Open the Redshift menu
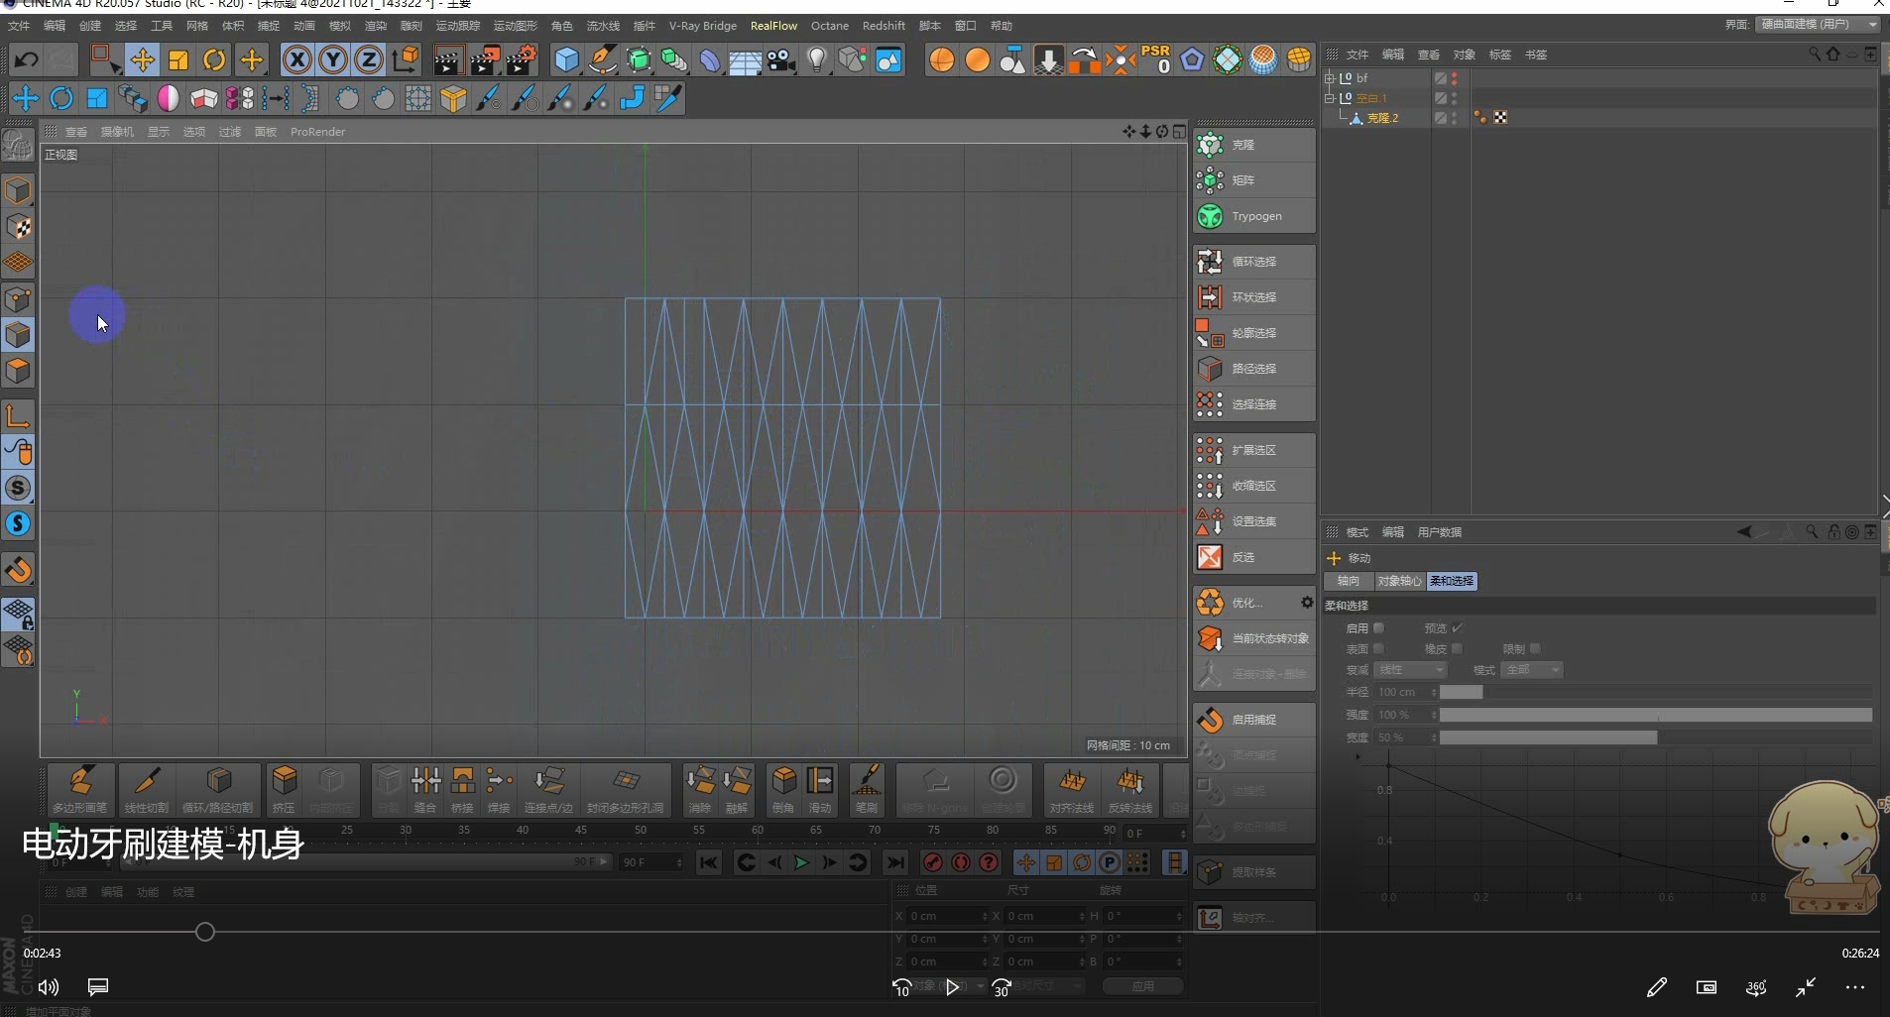 884,26
